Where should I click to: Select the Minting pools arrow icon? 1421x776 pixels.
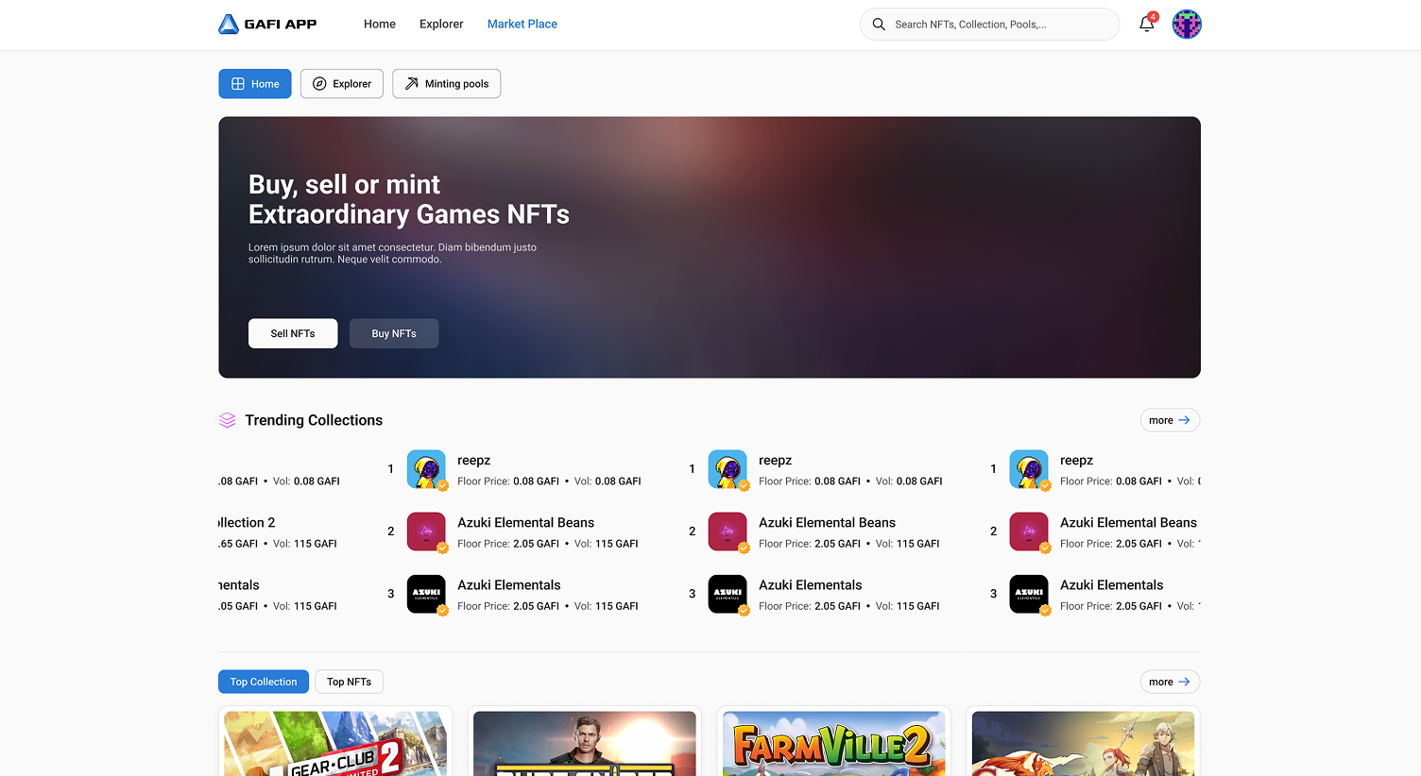tap(411, 83)
